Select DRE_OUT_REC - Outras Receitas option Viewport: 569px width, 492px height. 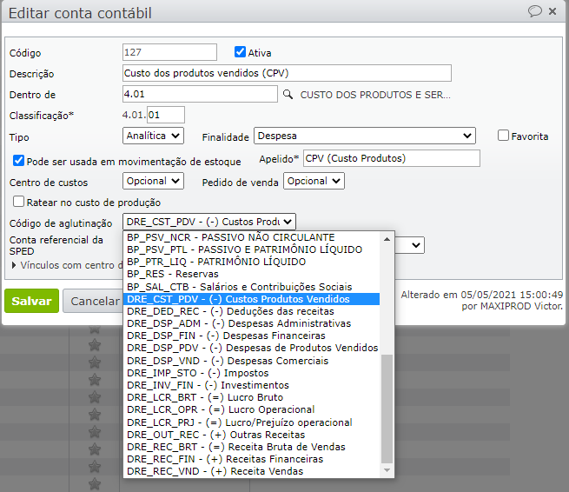click(x=251, y=435)
